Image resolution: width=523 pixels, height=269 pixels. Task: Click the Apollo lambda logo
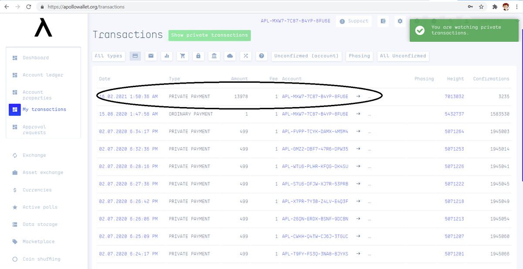point(43,28)
